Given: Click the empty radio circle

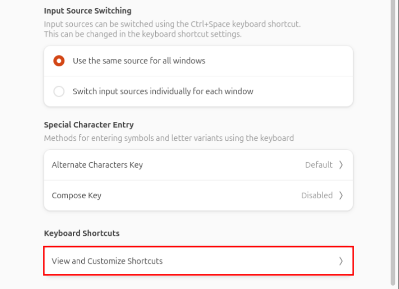Looking at the screenshot, I should tap(59, 91).
